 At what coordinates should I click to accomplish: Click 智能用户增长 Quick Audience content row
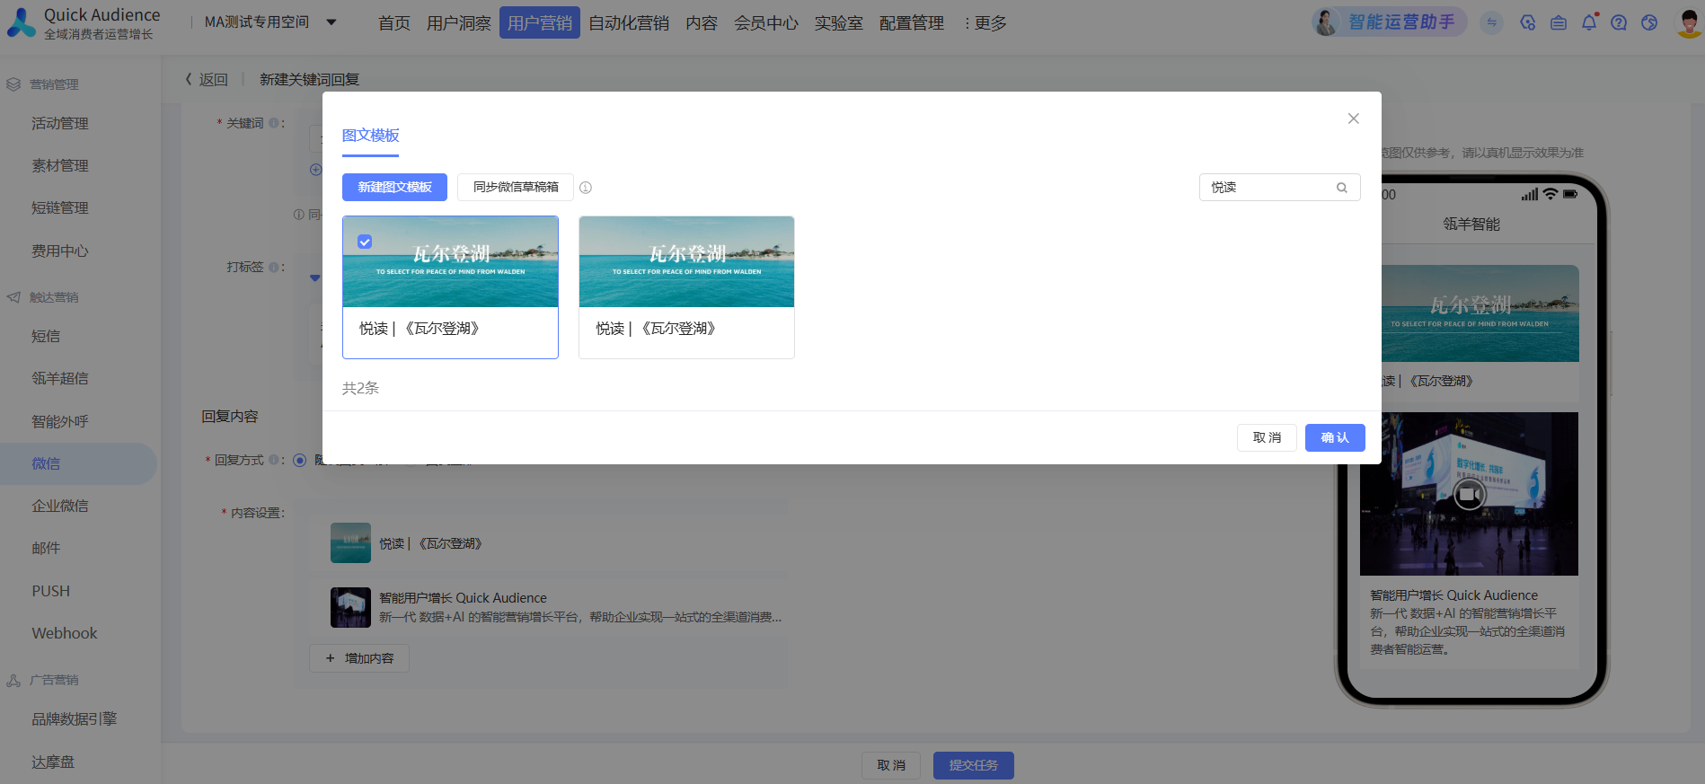[549, 607]
